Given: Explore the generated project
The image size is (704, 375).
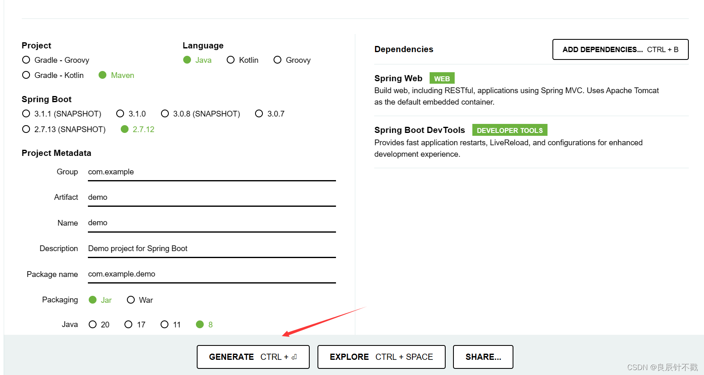Looking at the screenshot, I should pyautogui.click(x=381, y=357).
